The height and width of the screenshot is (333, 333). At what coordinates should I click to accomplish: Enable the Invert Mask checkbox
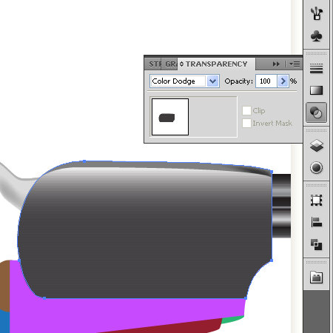246,123
